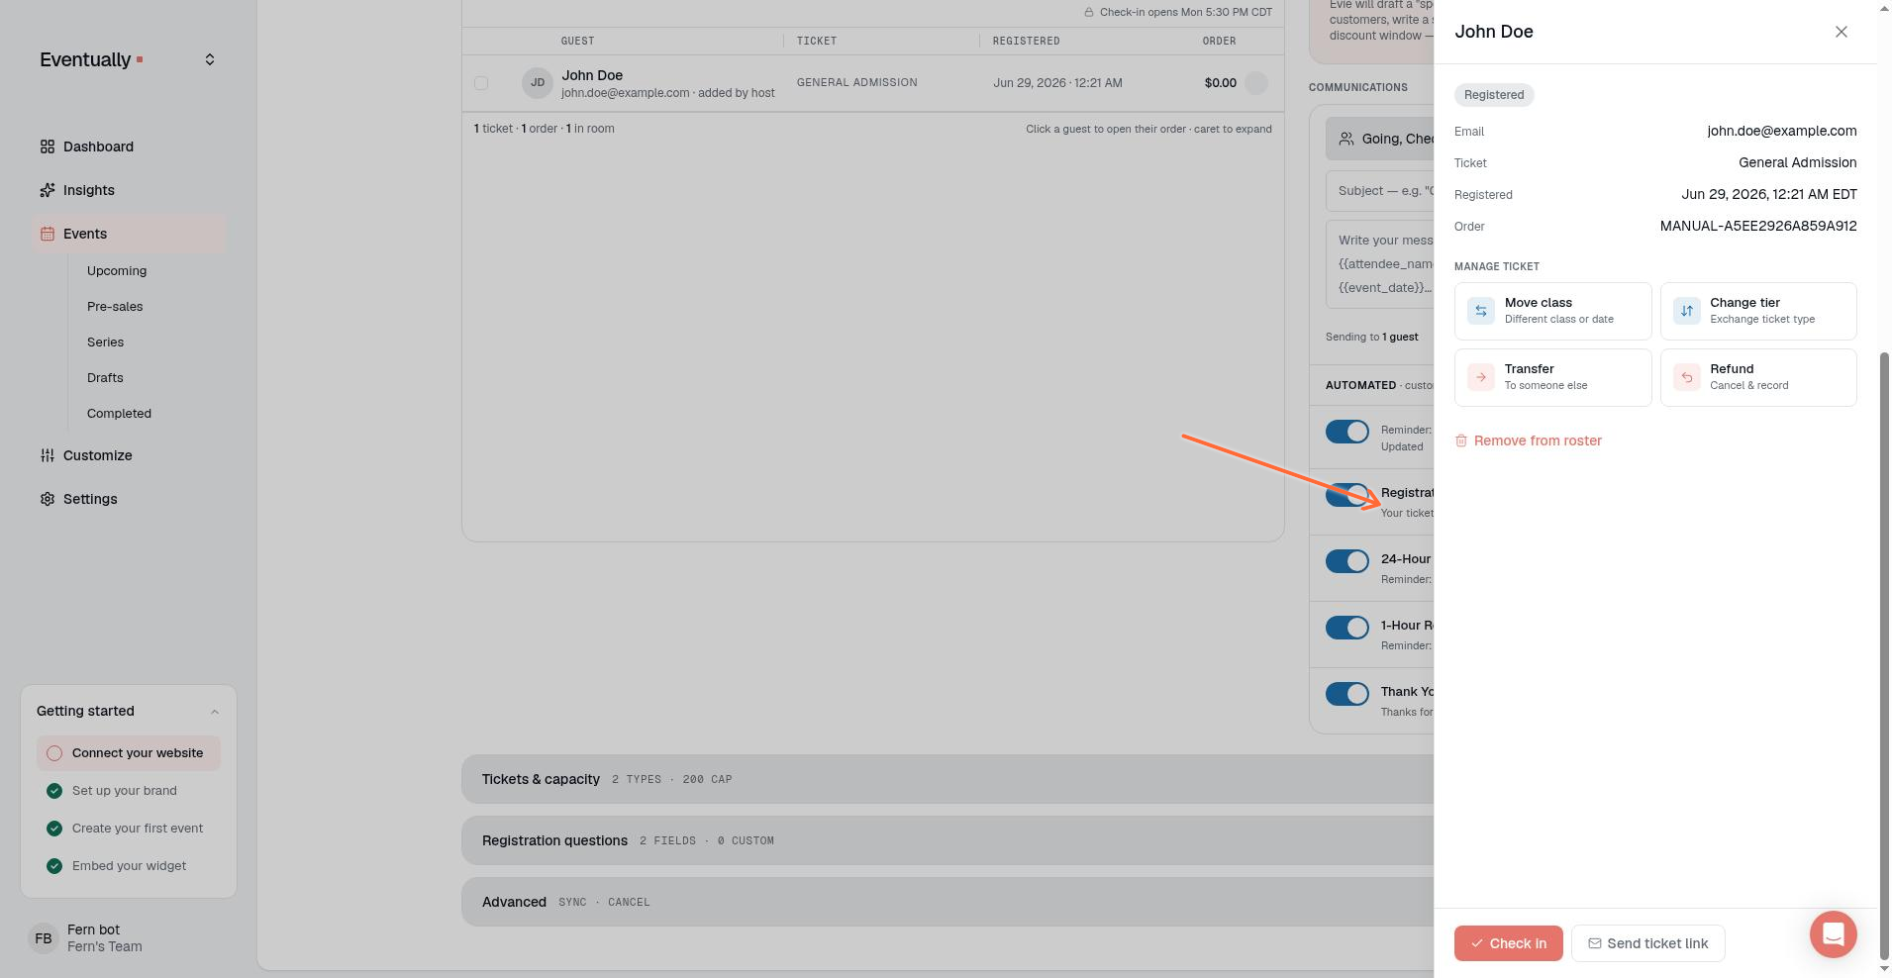Open Connect your website step
The height and width of the screenshot is (978, 1892).
click(129, 753)
